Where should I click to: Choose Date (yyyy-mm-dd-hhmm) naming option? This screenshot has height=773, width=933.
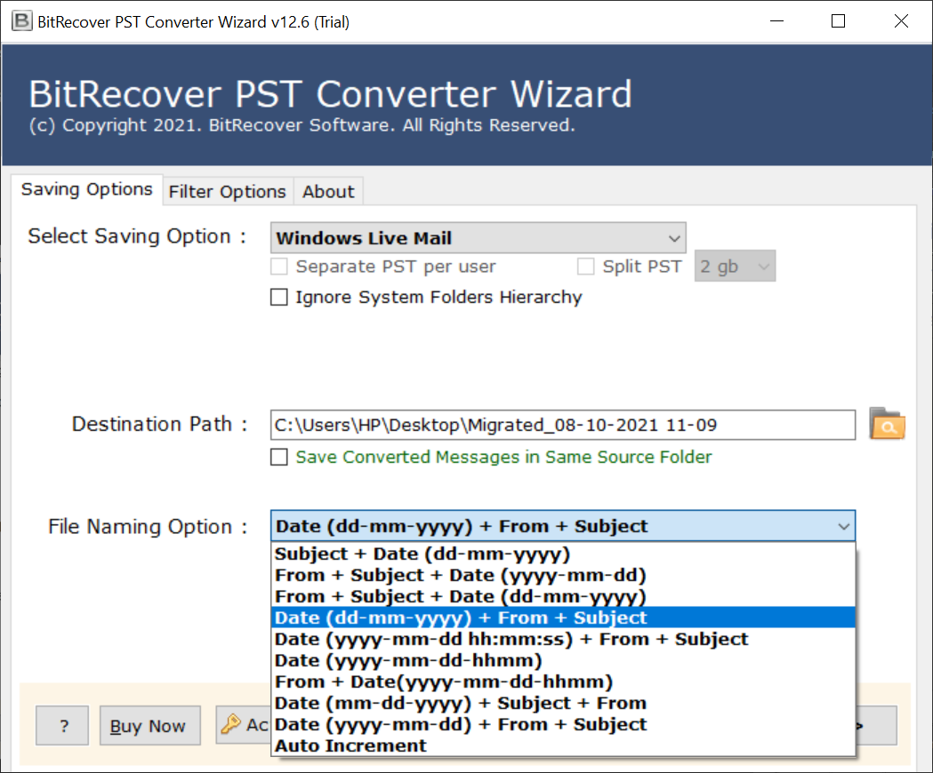click(563, 661)
